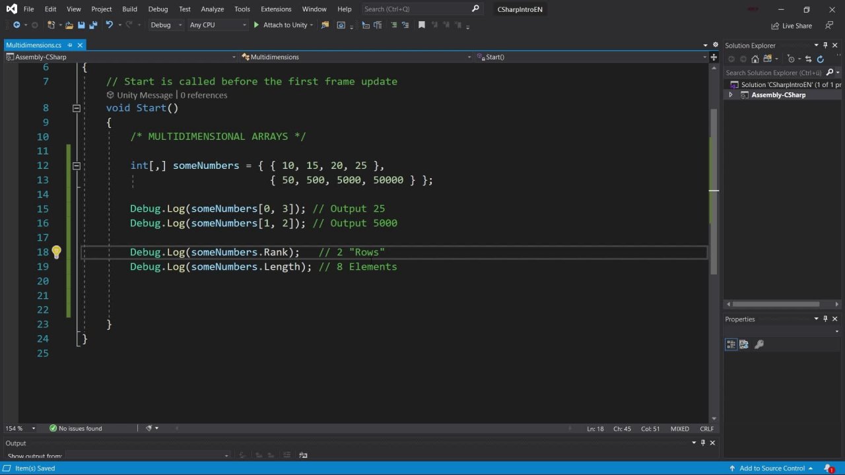The image size is (845, 475).
Task: Open the Build menu
Action: [x=129, y=9]
